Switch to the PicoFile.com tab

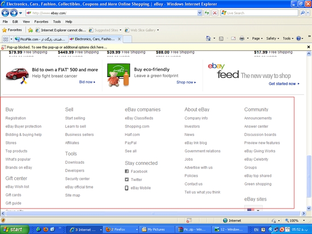tap(41, 39)
